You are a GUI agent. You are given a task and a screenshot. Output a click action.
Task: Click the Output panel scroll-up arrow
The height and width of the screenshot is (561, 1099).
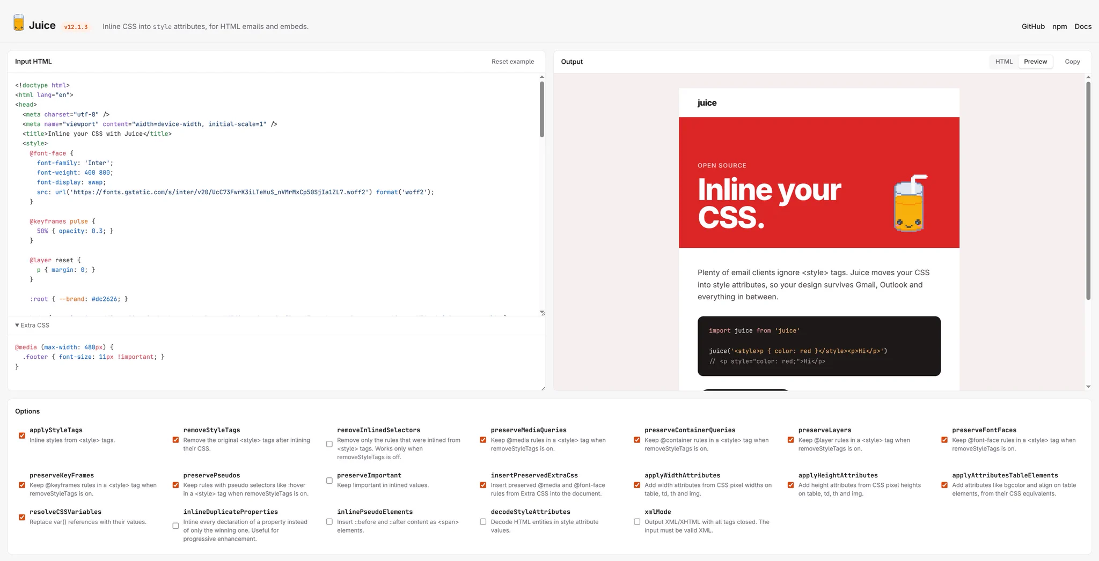(1088, 77)
